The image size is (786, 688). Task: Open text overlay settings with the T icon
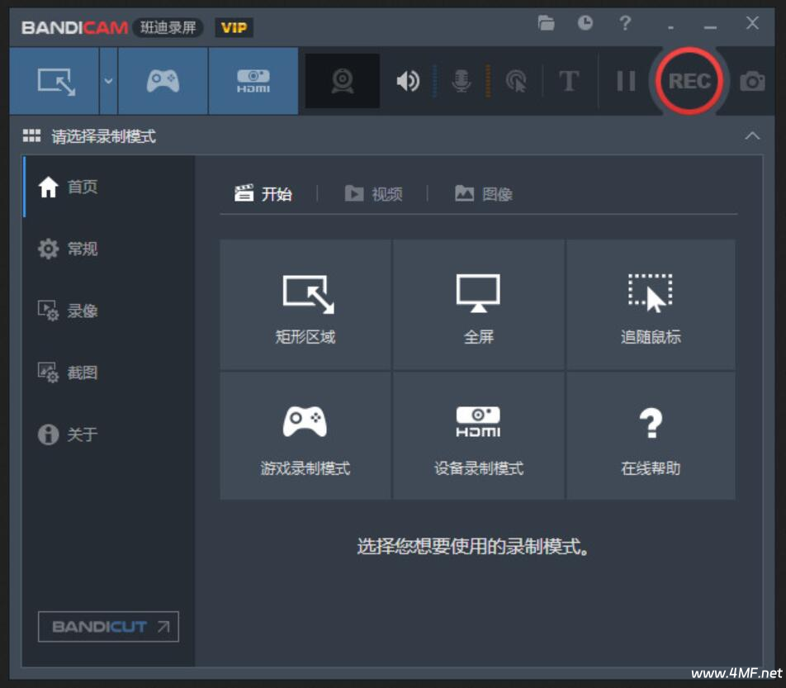pos(568,81)
